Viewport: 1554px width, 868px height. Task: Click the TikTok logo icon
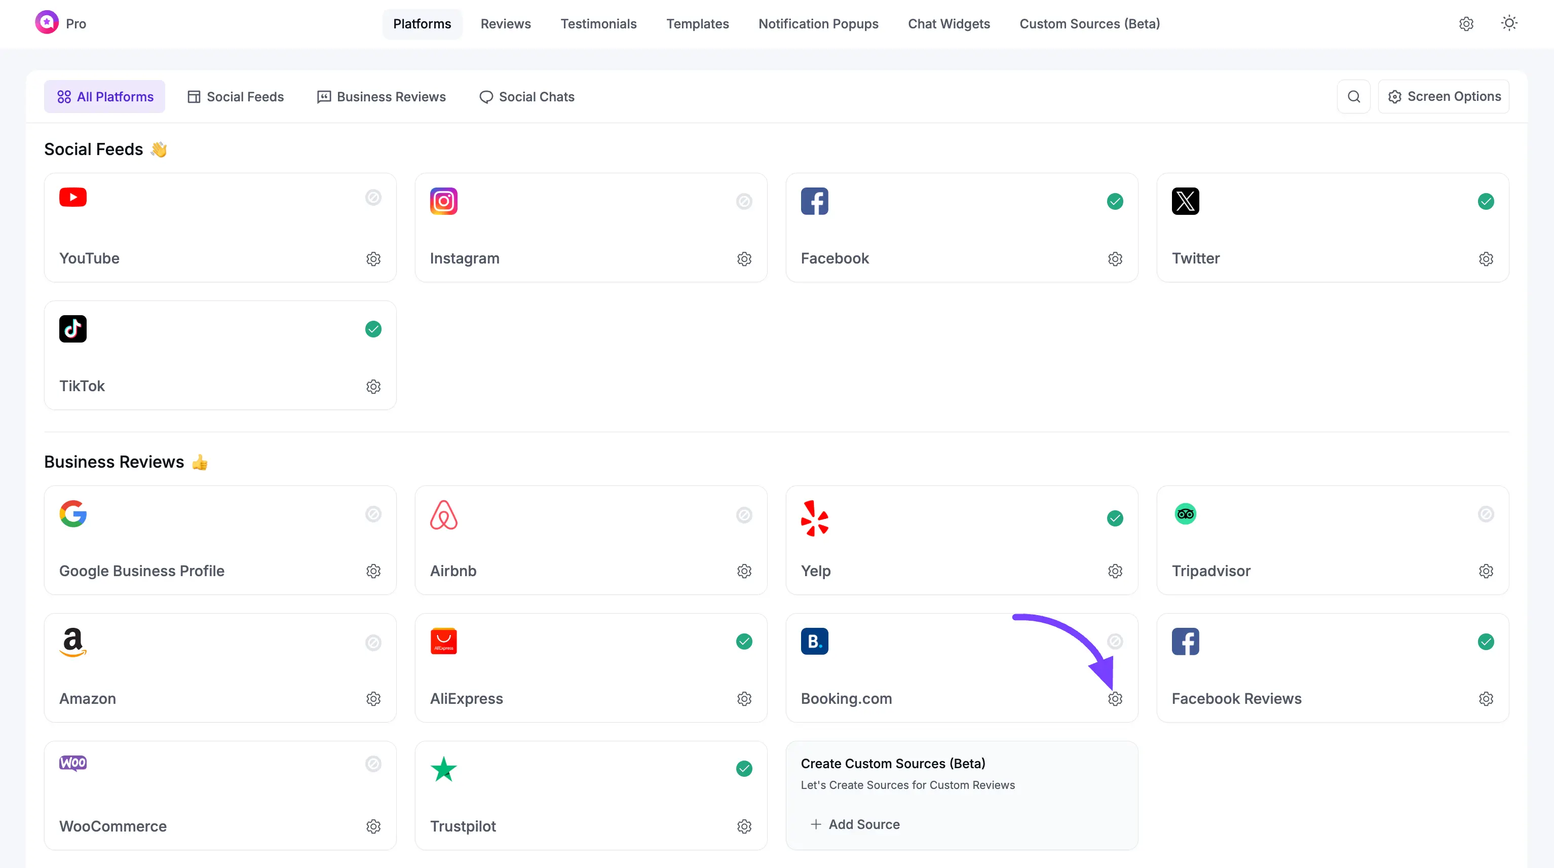72,329
